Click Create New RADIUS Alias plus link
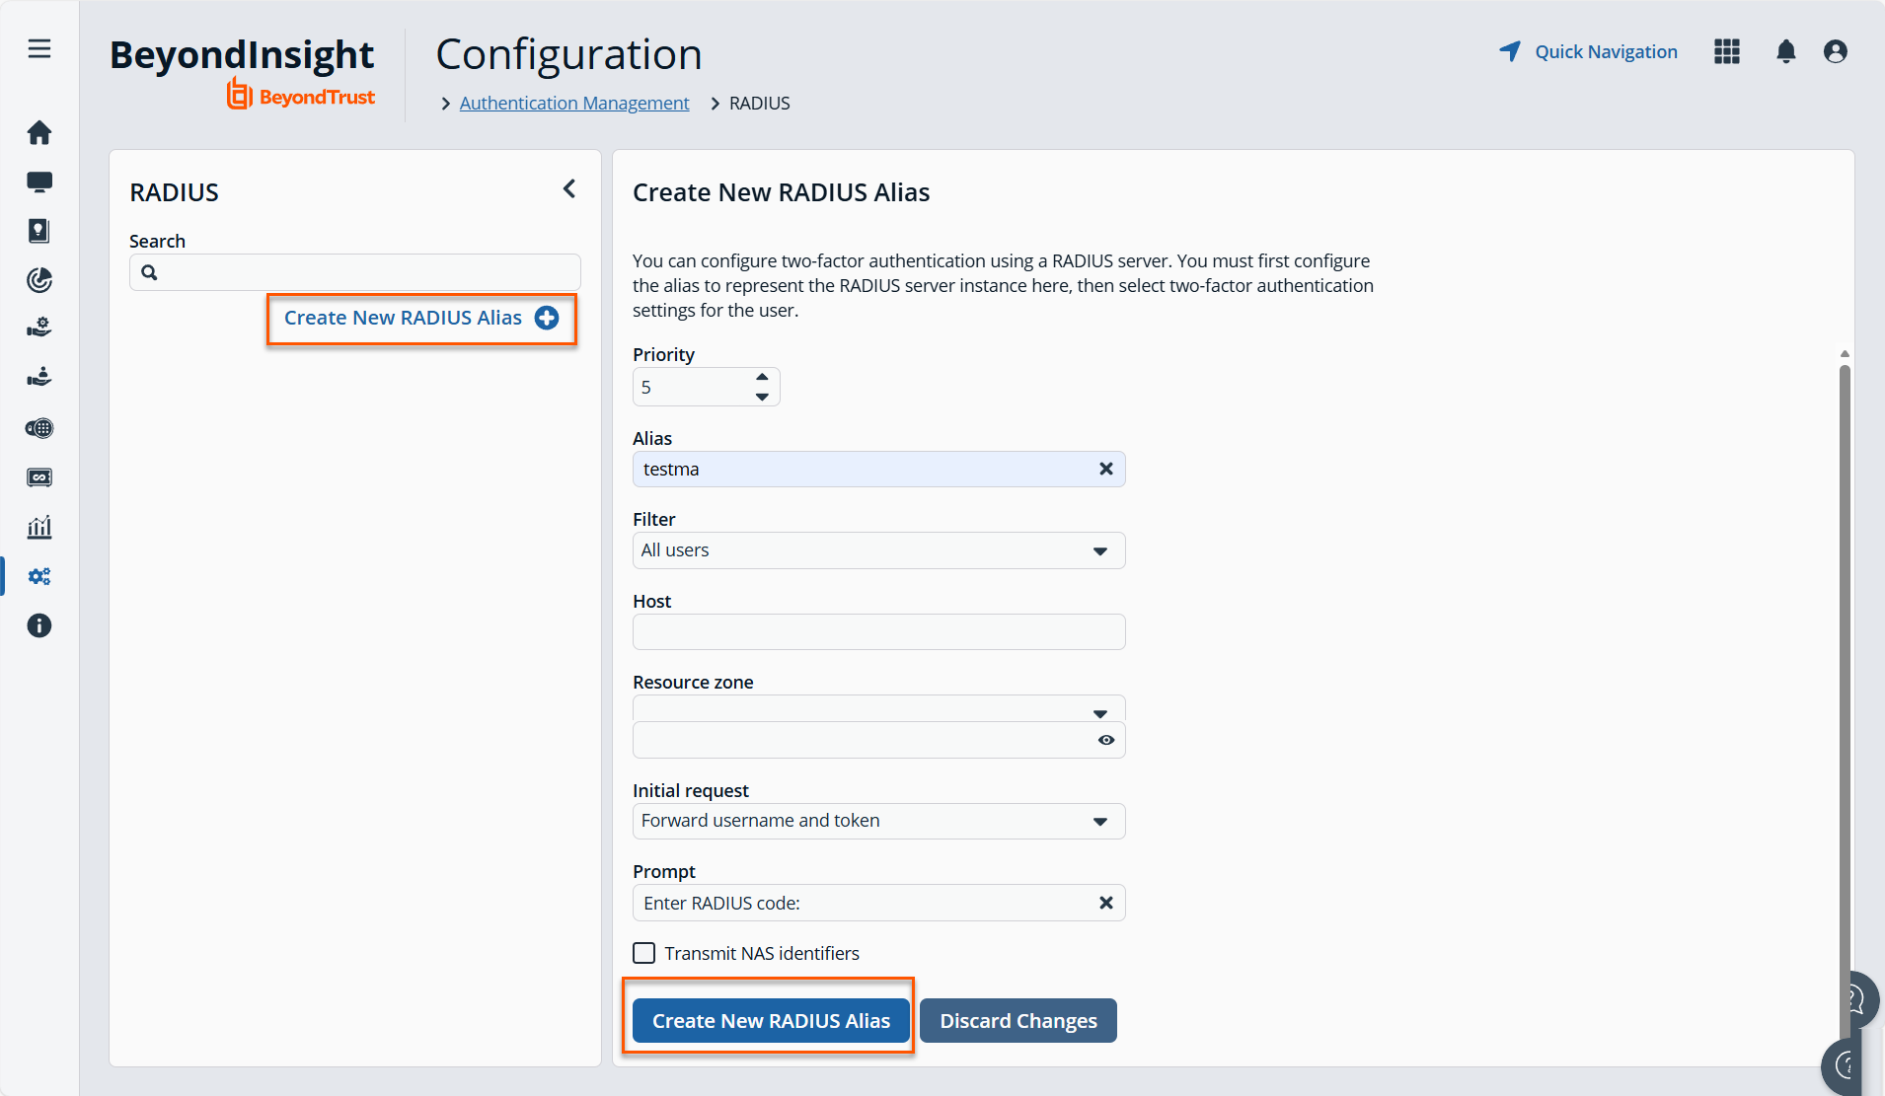1885x1096 pixels. (x=421, y=319)
